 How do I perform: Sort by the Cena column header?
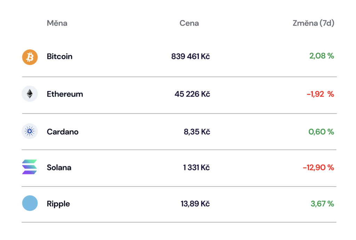tap(189, 23)
